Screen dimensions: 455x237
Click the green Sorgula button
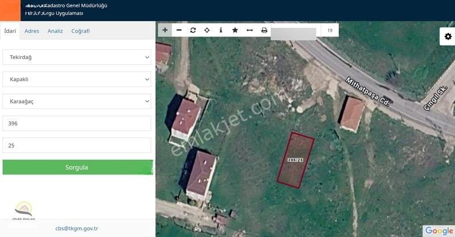(77, 167)
